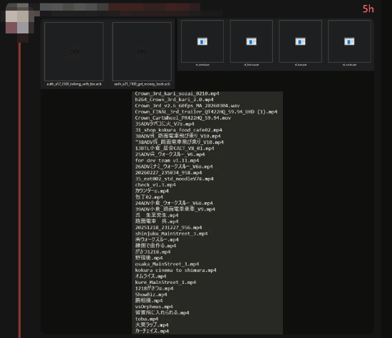The image size is (392, 338).
Task: Select the Crown_CartWheel_PR422HQ_59.94.mov entry
Action: [183, 118]
